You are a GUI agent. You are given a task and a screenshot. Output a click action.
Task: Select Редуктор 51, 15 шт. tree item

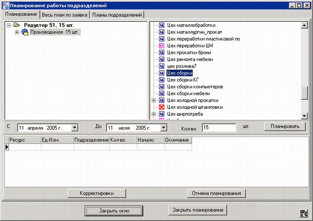[49, 25]
